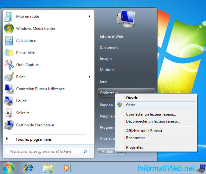206x174 pixels.
Task: Open the Musique link
Action: point(107,70)
